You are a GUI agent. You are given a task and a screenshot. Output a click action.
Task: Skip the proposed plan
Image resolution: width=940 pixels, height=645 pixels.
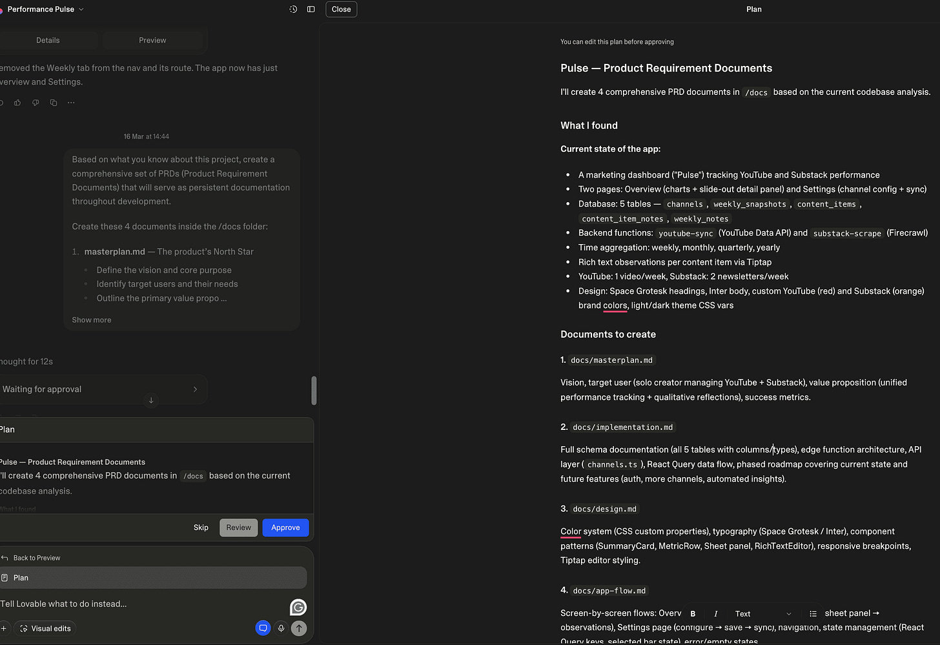201,527
